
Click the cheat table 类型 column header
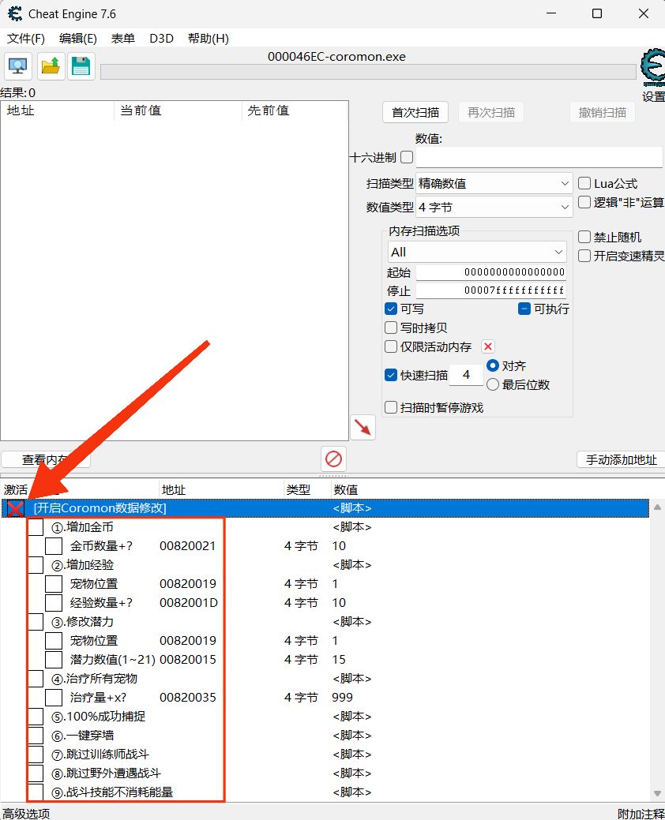pyautogui.click(x=308, y=489)
